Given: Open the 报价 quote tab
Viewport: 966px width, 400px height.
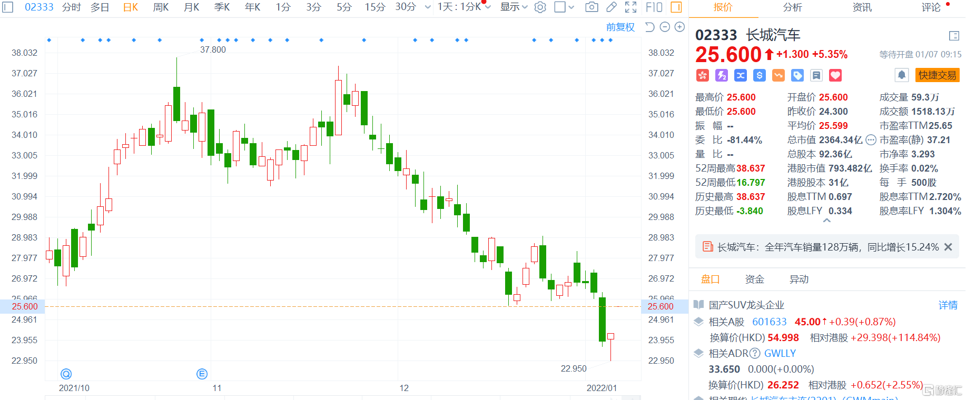Looking at the screenshot, I should pos(723,7).
